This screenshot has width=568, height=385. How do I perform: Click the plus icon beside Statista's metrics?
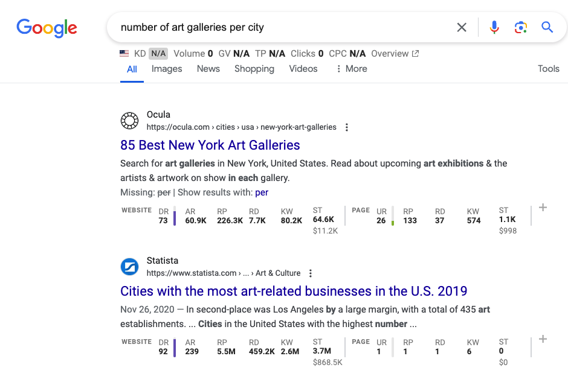click(x=542, y=339)
